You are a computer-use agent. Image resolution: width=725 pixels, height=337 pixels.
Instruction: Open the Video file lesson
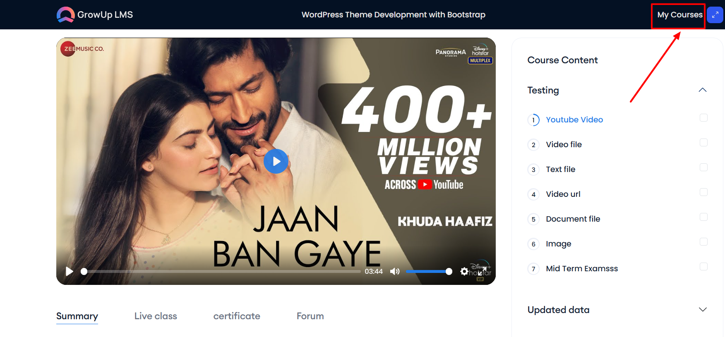point(564,145)
